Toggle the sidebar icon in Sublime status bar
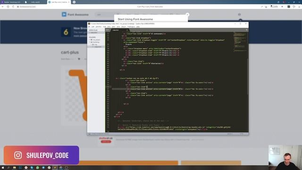Screen dimensions: 302x170 tap(89, 134)
